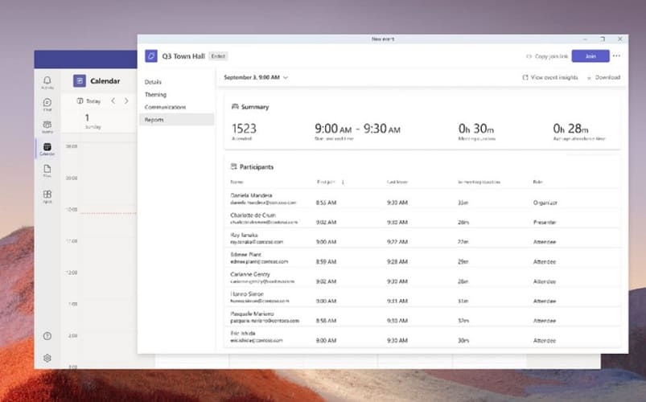Sort by First join arrow
The width and height of the screenshot is (646, 402).
pos(343,182)
